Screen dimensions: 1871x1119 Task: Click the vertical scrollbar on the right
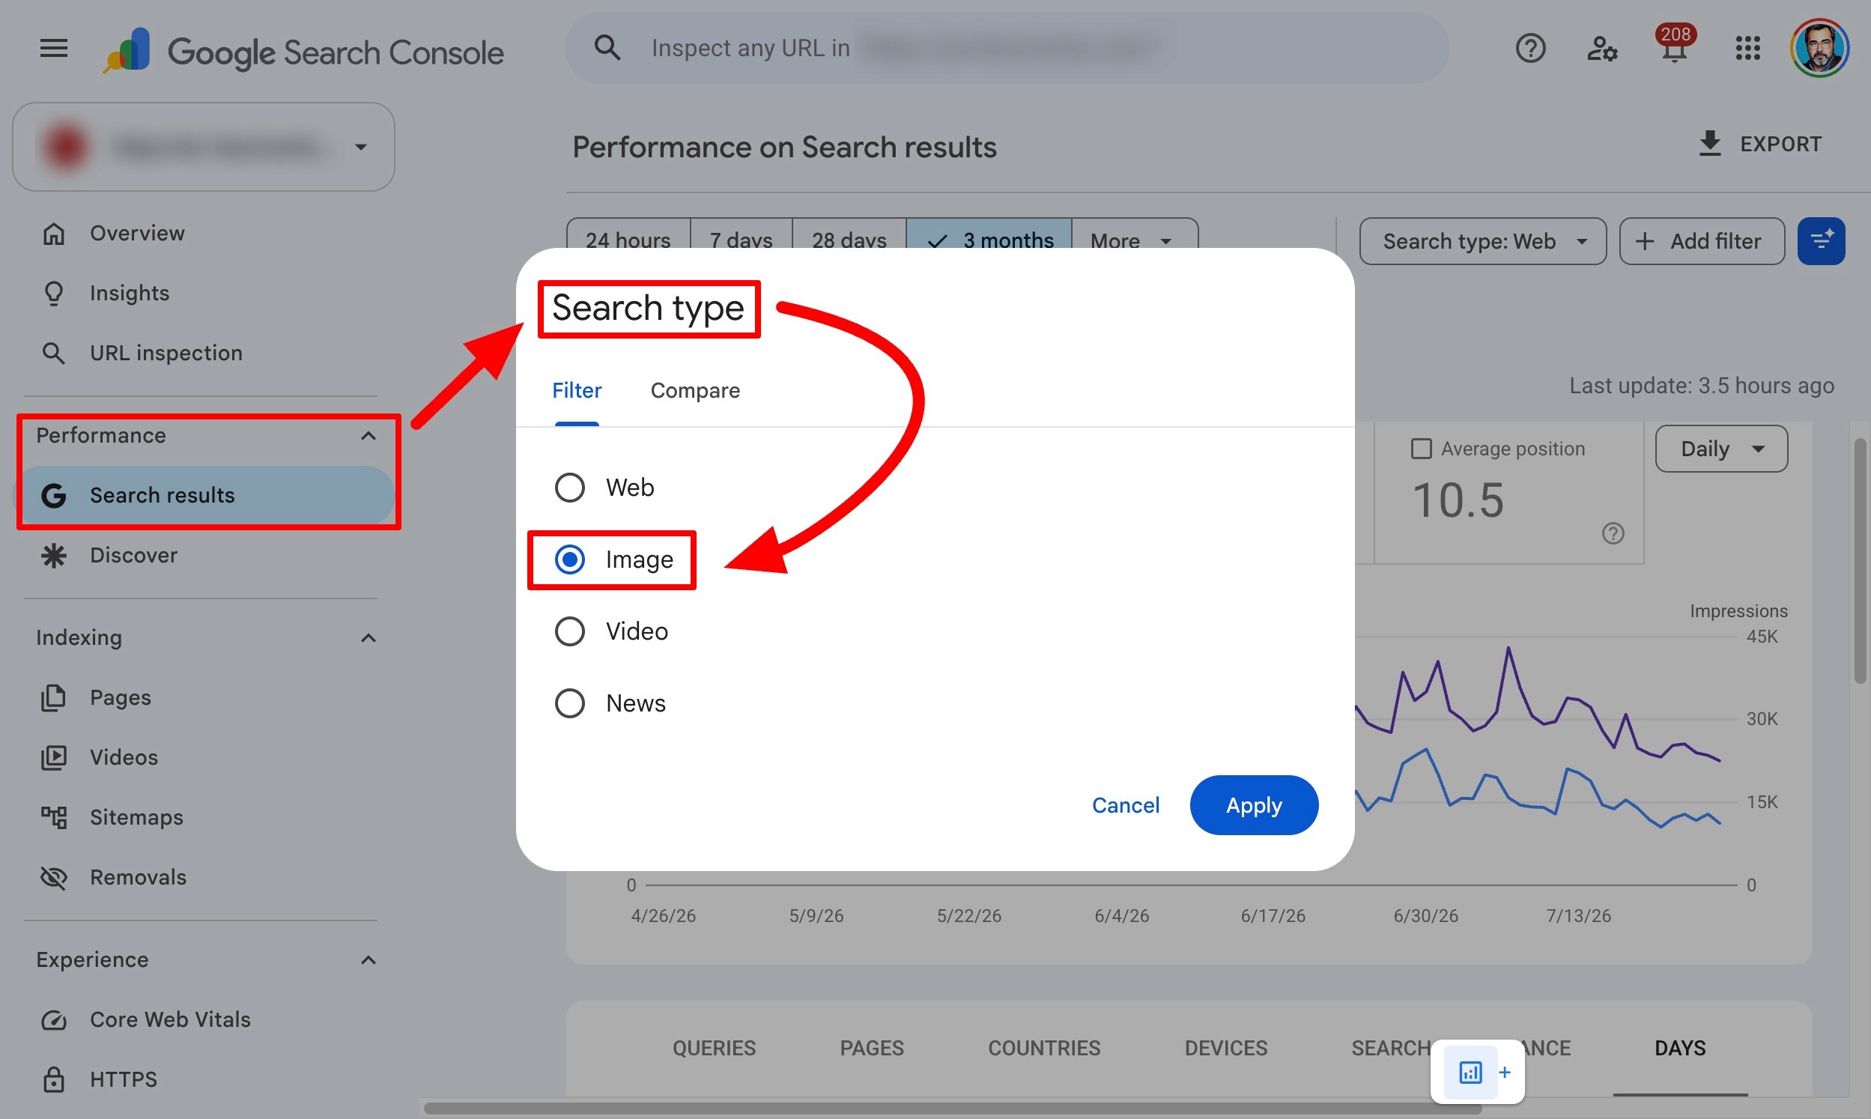pos(1860,560)
